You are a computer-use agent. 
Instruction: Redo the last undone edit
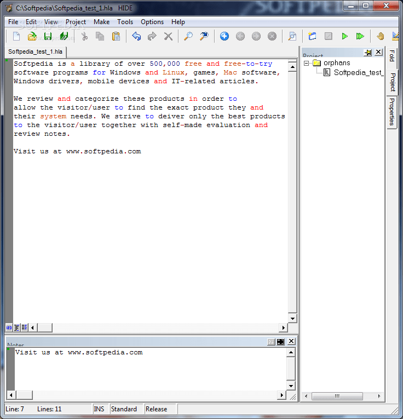coord(152,36)
